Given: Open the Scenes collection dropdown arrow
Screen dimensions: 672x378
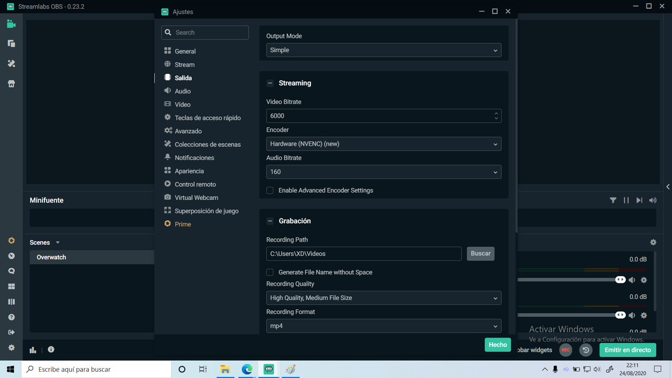Looking at the screenshot, I should pyautogui.click(x=58, y=243).
